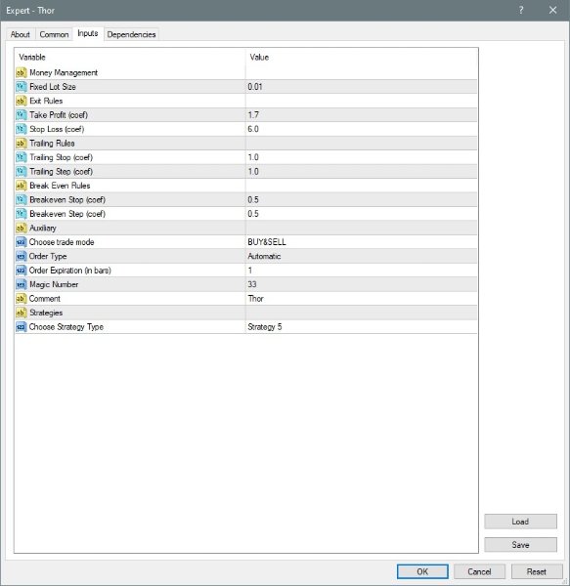Click the string icon next to Money Management
The image size is (570, 586).
[x=22, y=72]
